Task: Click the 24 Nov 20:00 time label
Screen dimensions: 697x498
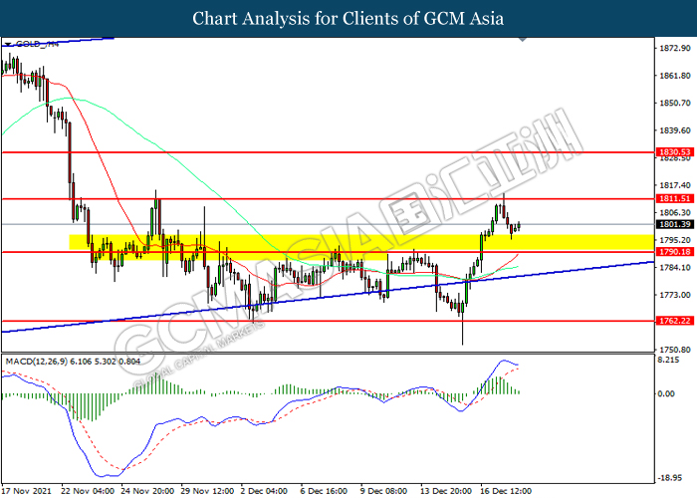Action: coord(147,491)
